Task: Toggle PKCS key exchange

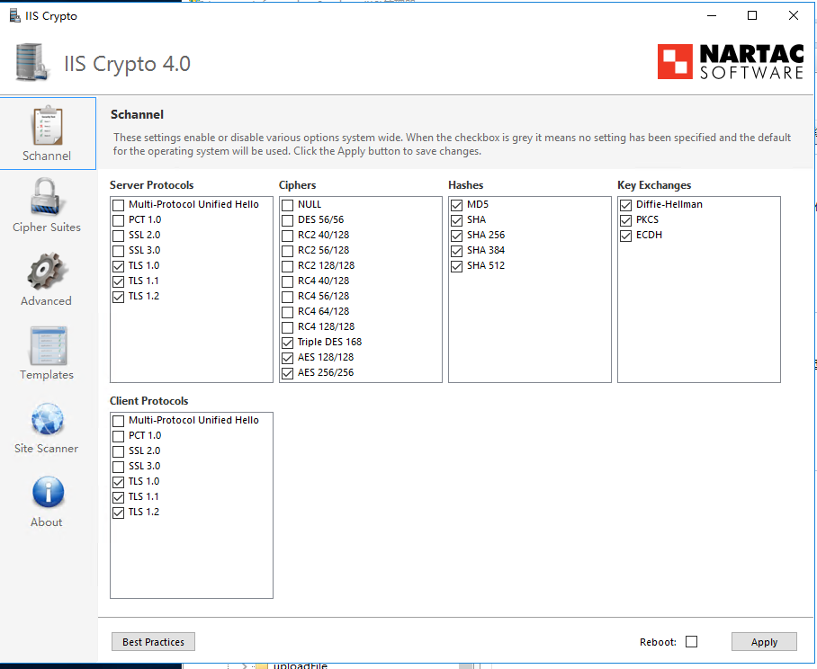Action: coord(625,220)
